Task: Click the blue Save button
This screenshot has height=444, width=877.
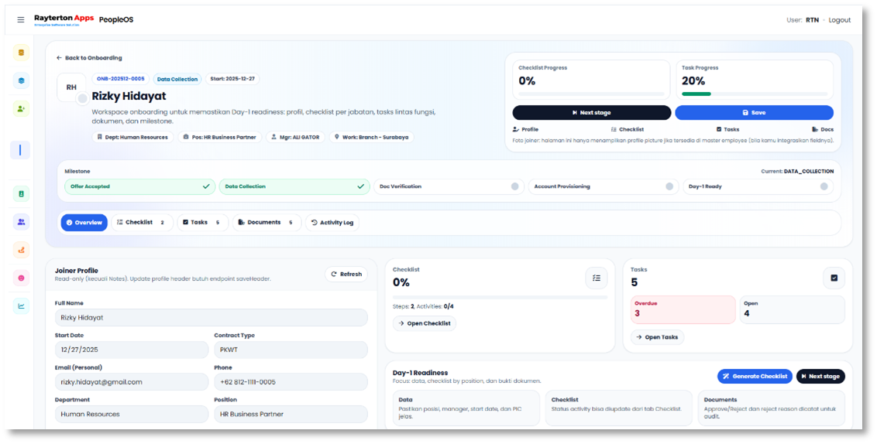Action: pyautogui.click(x=753, y=113)
